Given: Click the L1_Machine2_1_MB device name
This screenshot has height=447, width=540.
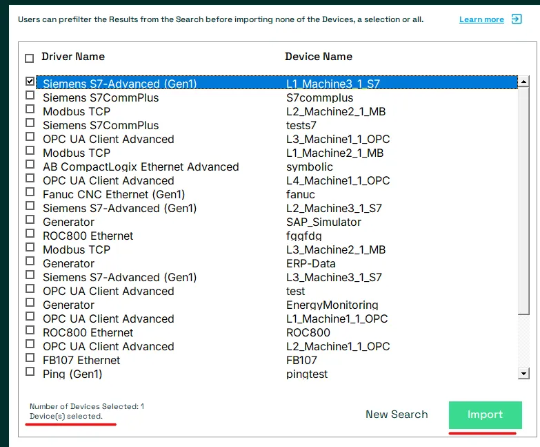Looking at the screenshot, I should [x=334, y=153].
